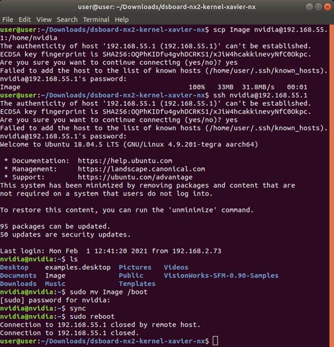Click the 'unminimize' command mention

point(193,210)
